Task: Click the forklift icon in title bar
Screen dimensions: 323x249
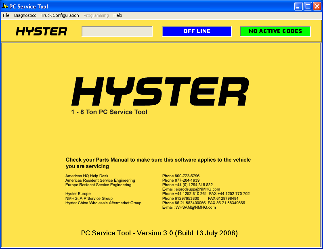Action: [x=4, y=6]
